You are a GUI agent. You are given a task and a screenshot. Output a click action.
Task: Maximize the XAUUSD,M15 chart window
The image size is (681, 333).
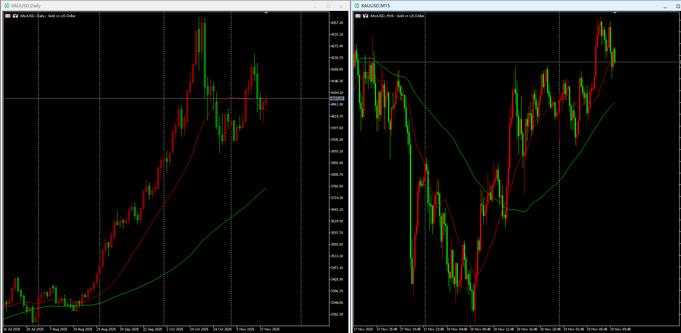pos(678,6)
